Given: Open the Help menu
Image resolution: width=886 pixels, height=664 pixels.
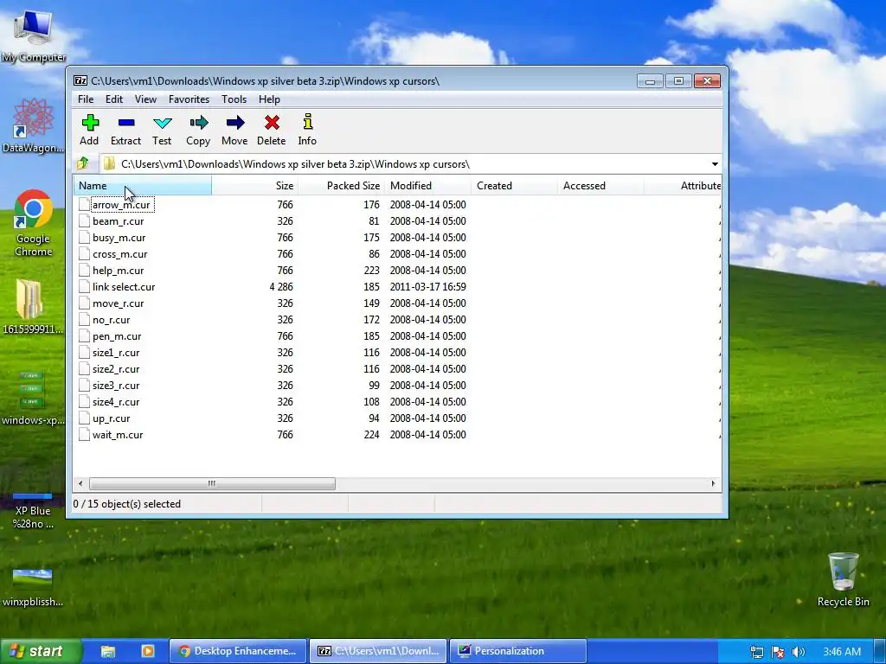Looking at the screenshot, I should click(x=270, y=99).
